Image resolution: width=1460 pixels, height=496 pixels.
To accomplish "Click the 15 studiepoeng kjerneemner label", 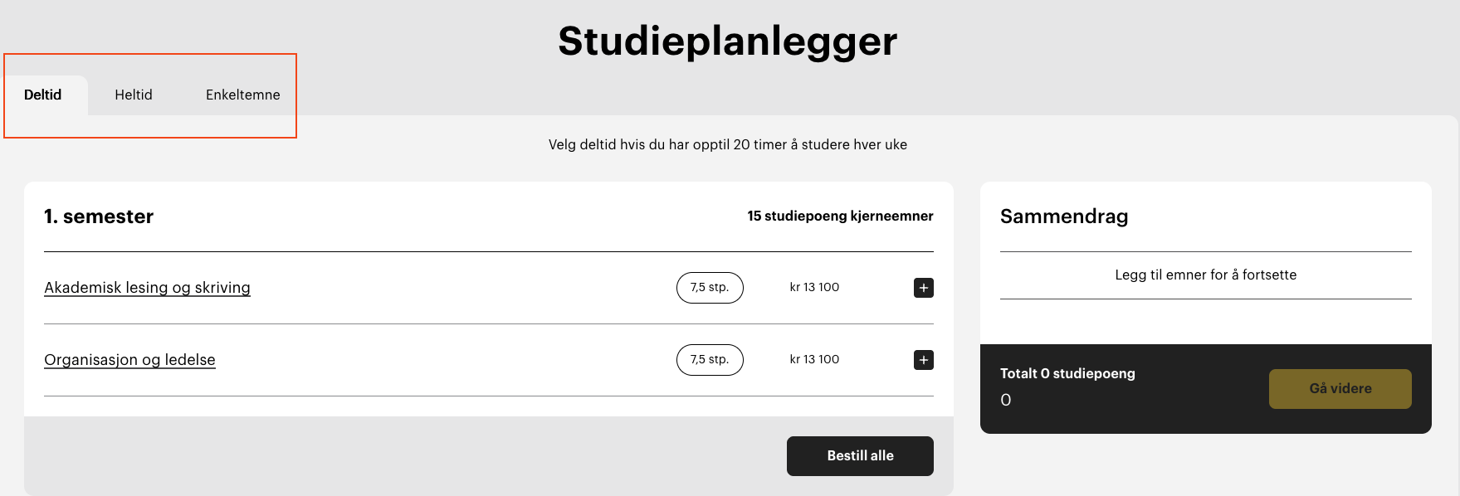I will (x=840, y=216).
